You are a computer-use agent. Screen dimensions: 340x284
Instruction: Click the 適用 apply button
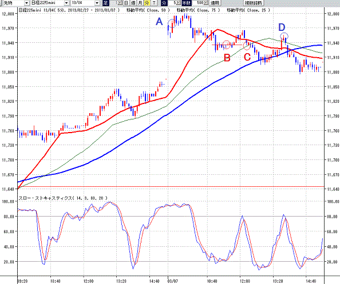point(215,3)
